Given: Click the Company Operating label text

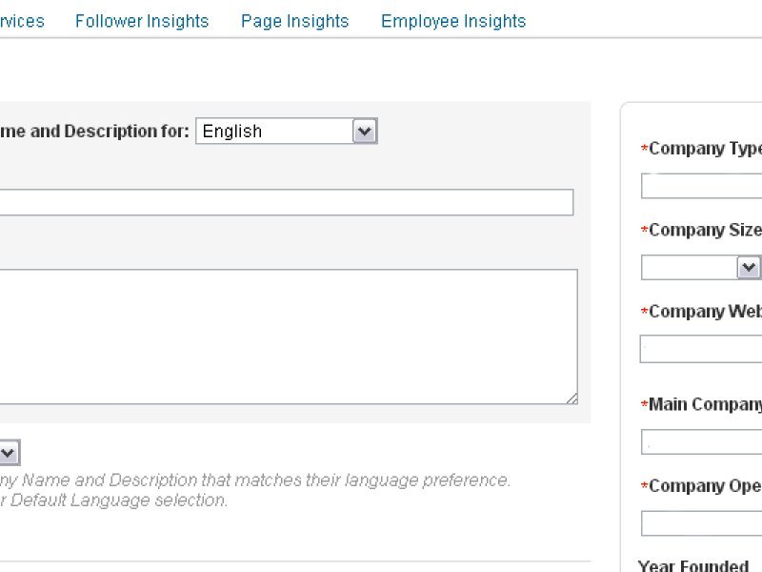Looking at the screenshot, I should (705, 486).
